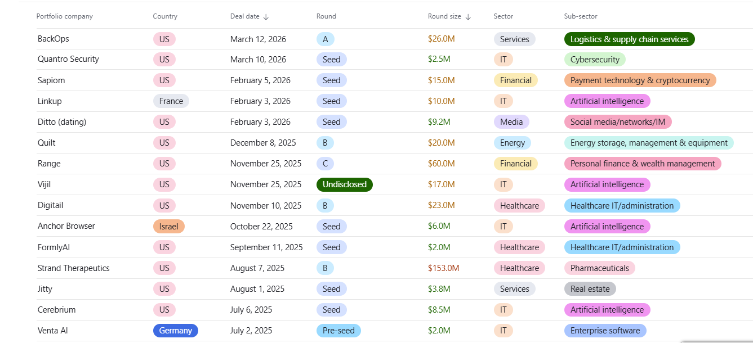Click the Israel country tag for Anchor Browser
This screenshot has width=753, height=343.
168,227
